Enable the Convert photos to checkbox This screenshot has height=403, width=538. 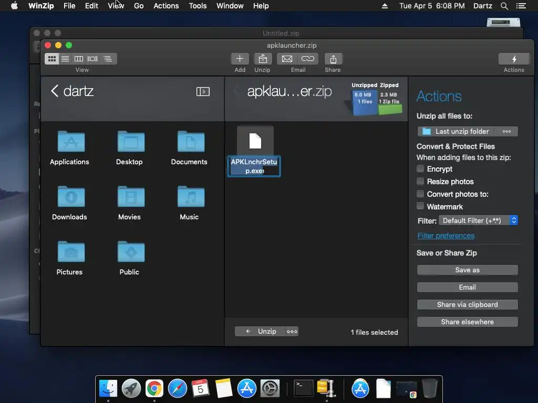click(420, 194)
